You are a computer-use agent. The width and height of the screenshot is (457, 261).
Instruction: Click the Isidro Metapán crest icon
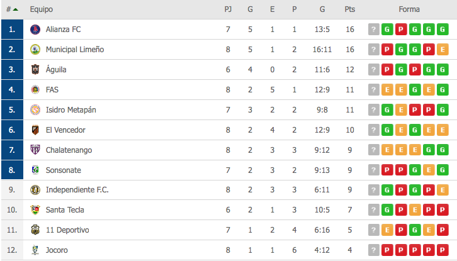coord(35,110)
